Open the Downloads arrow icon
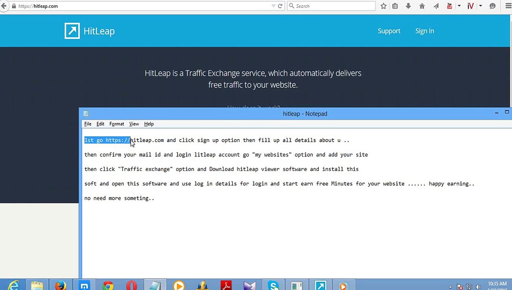 click(408, 6)
